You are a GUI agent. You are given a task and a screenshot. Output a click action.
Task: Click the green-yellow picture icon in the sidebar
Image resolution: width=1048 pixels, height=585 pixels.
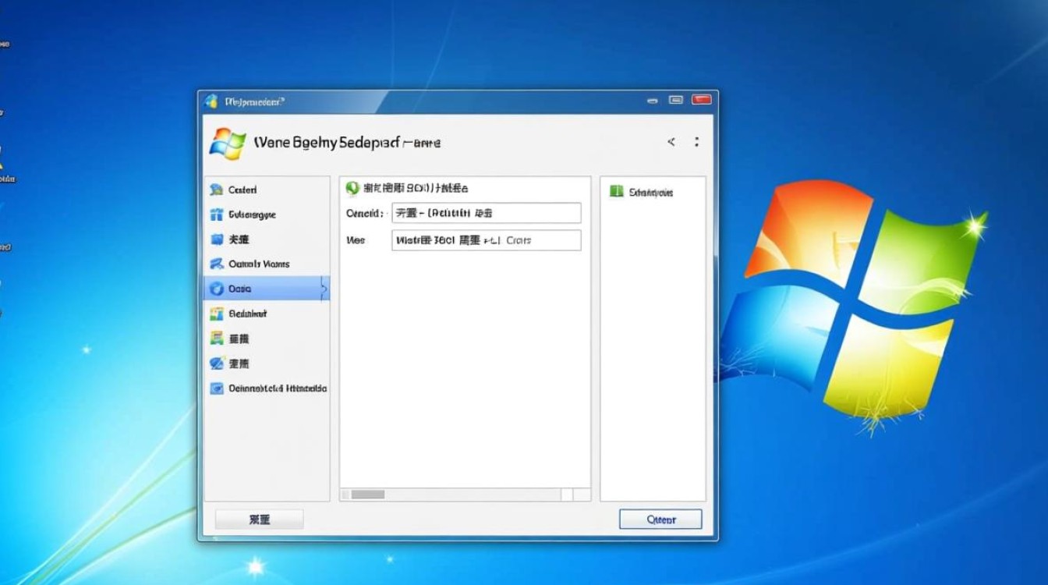[218, 339]
